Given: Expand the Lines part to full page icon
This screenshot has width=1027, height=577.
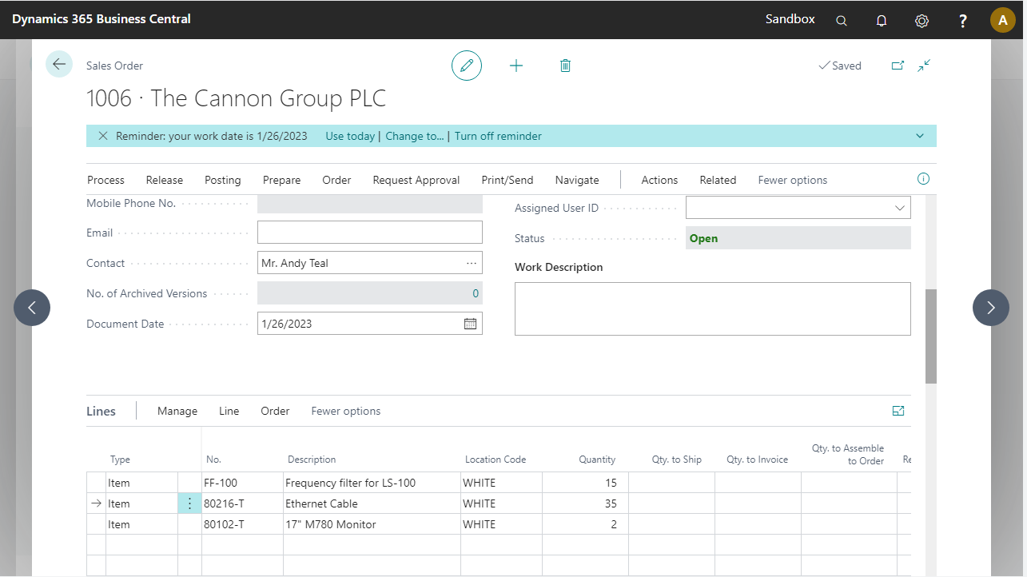Looking at the screenshot, I should (898, 411).
